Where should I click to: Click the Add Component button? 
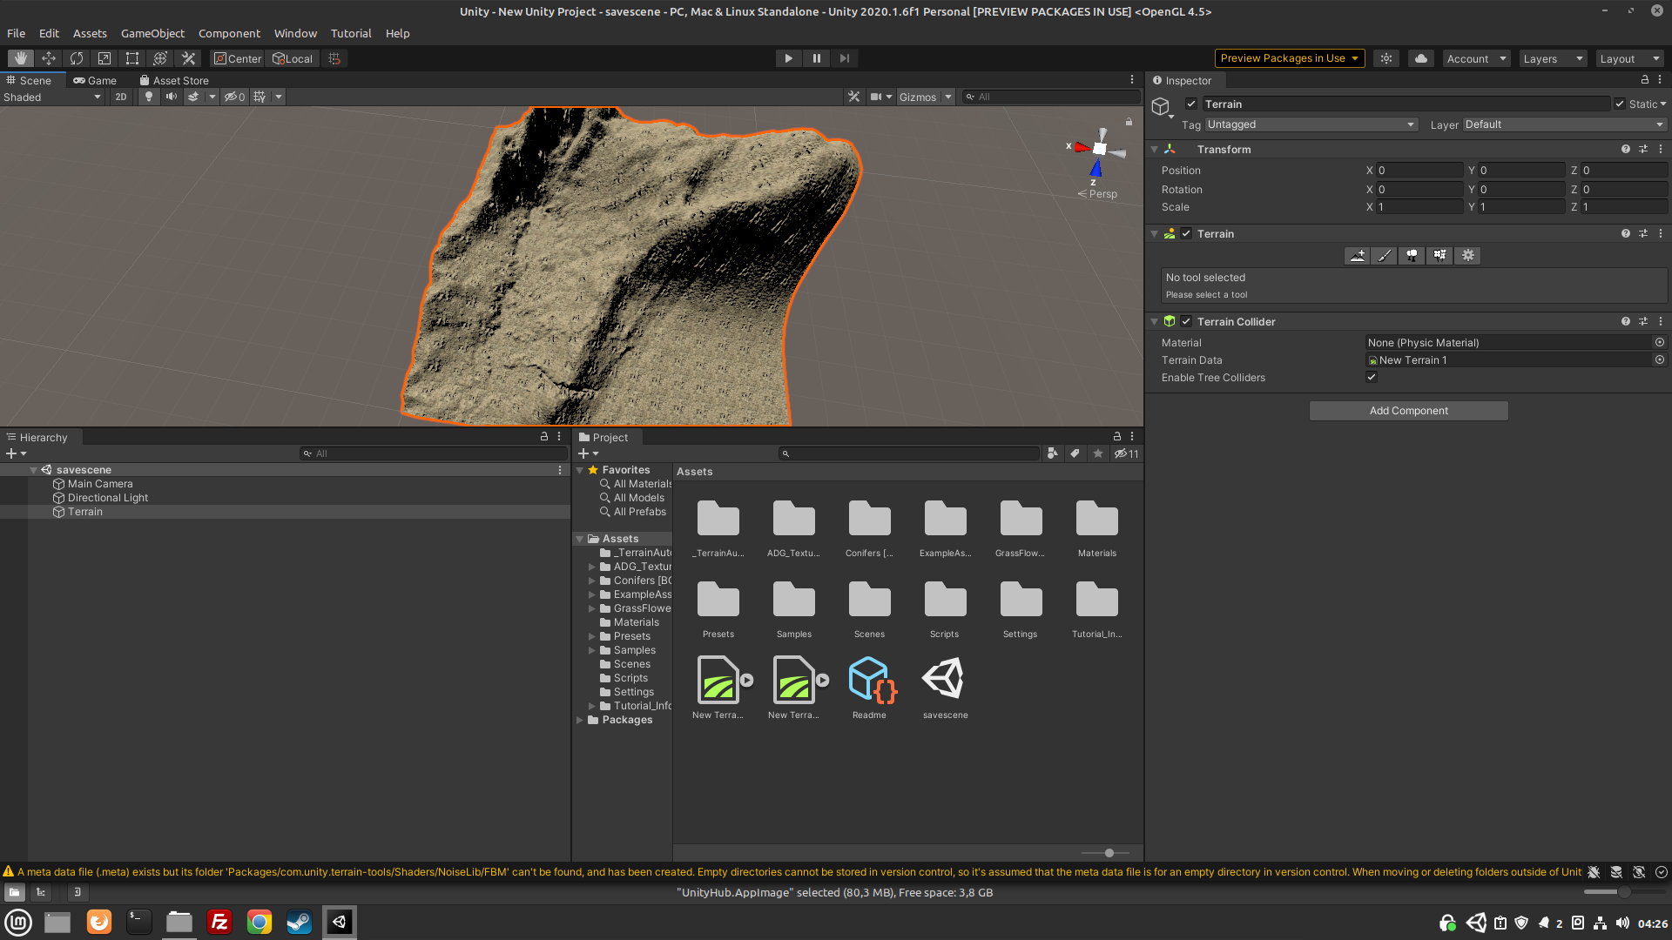[x=1408, y=411]
